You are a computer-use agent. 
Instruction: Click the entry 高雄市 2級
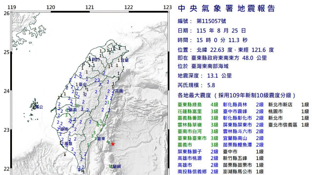point(198,165)
